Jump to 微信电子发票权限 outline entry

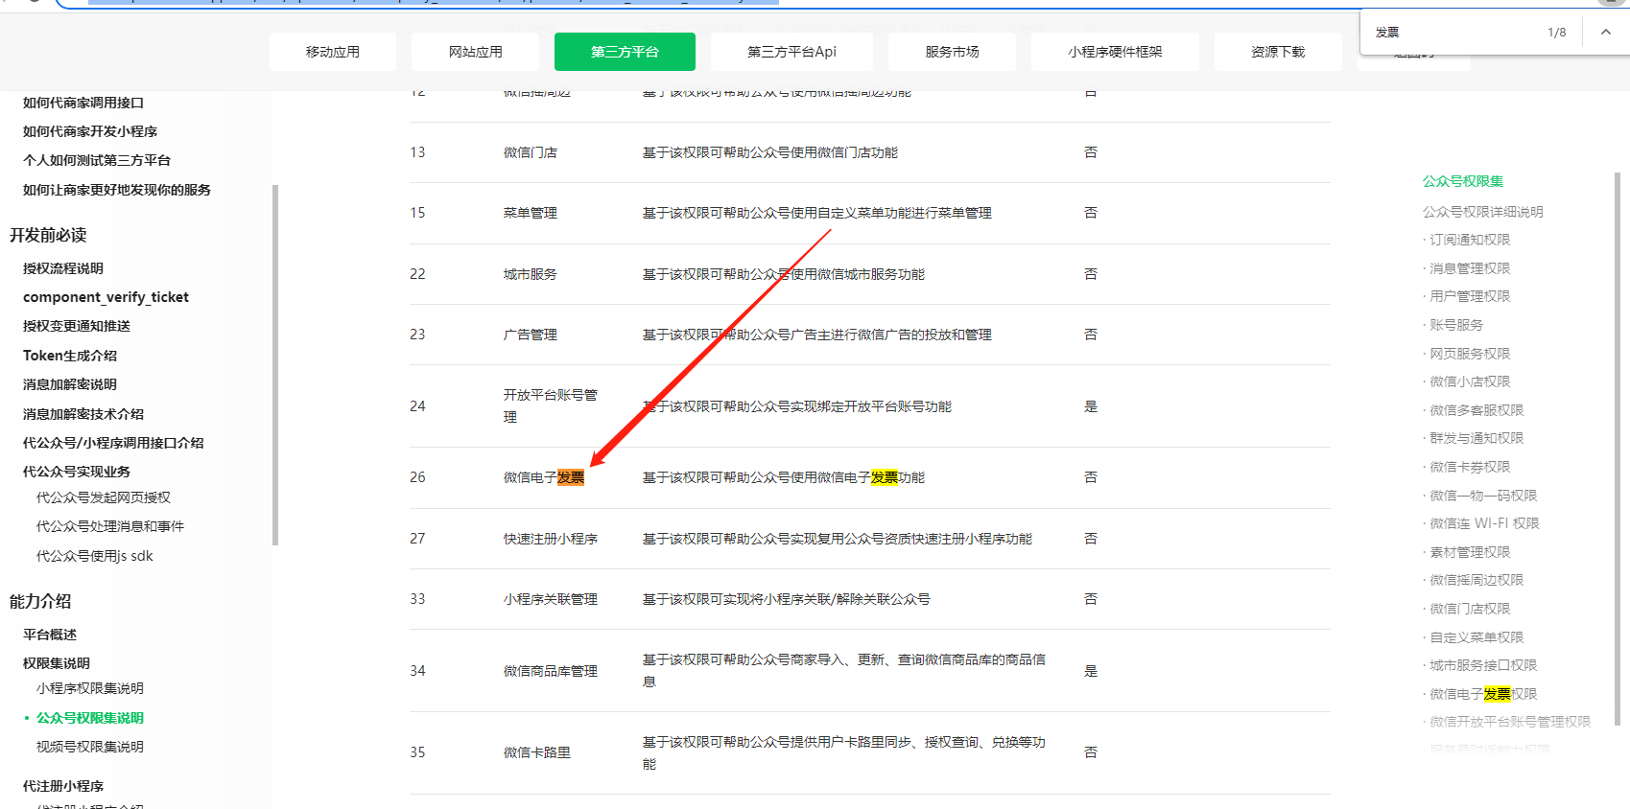pos(1483,694)
